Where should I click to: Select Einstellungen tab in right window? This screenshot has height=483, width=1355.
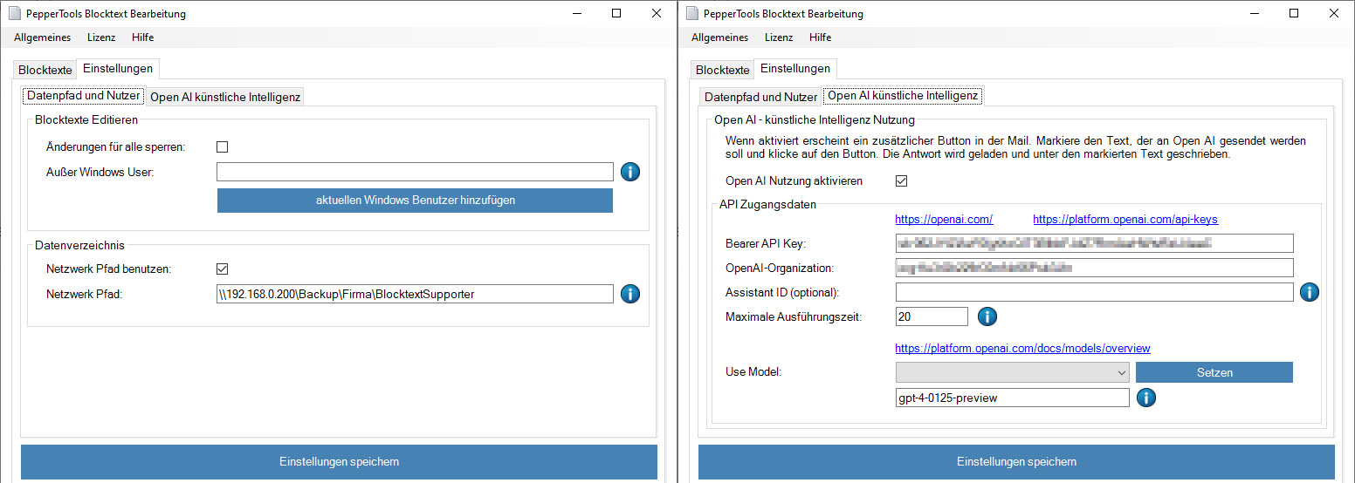[795, 68]
